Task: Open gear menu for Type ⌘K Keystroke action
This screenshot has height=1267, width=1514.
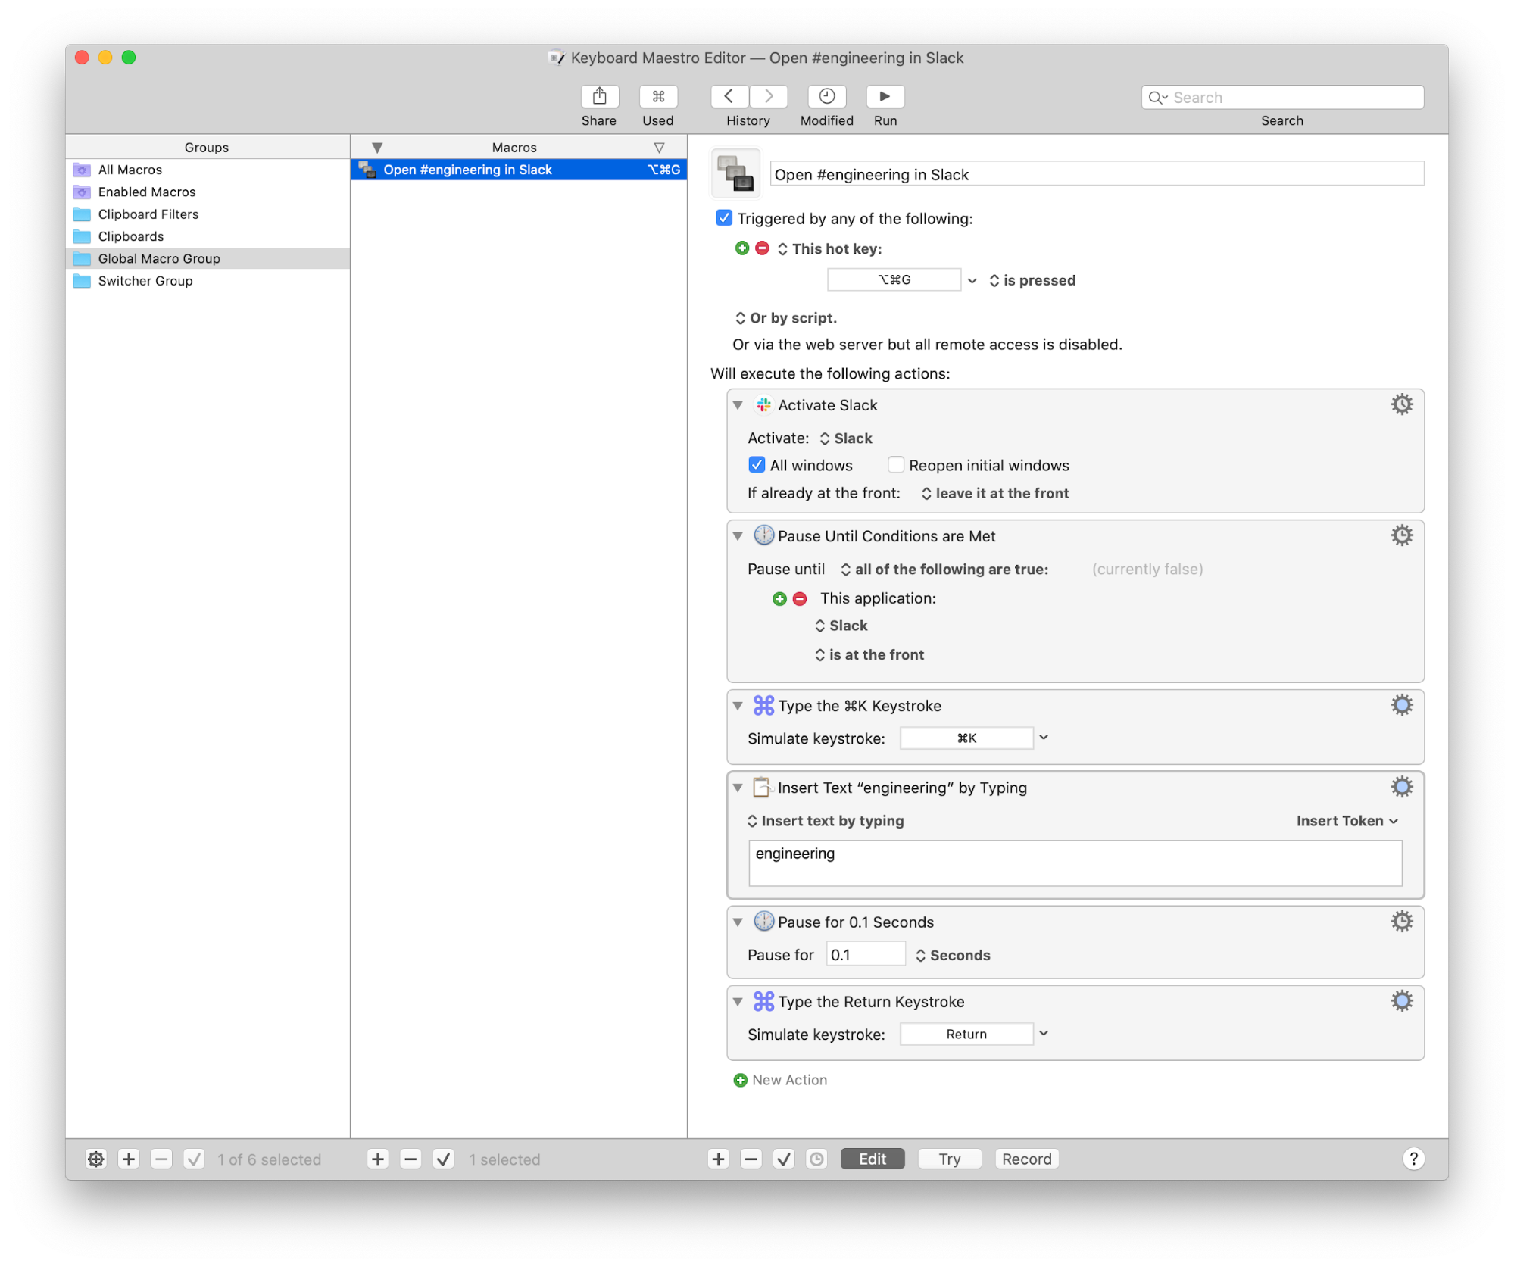Action: (x=1401, y=705)
